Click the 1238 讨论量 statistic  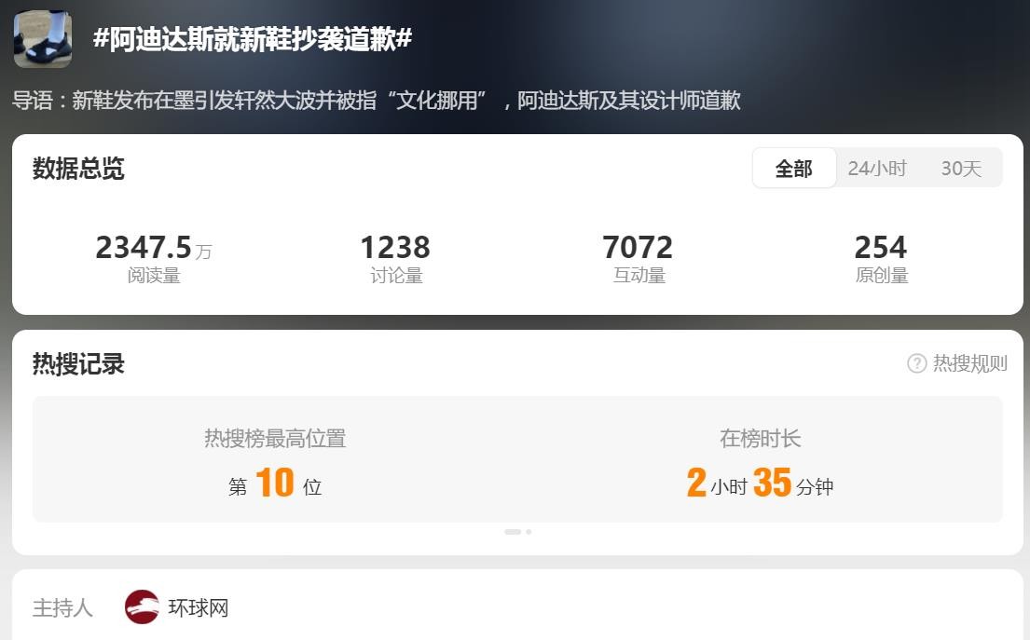coord(395,259)
